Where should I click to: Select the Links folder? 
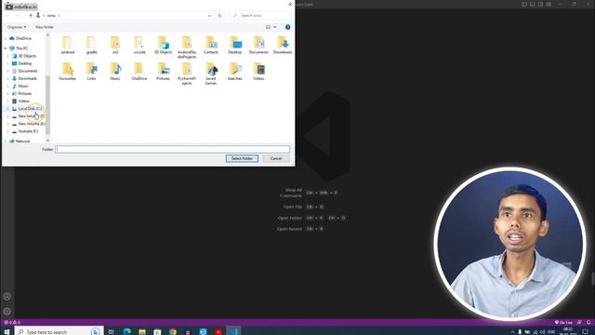(x=91, y=72)
